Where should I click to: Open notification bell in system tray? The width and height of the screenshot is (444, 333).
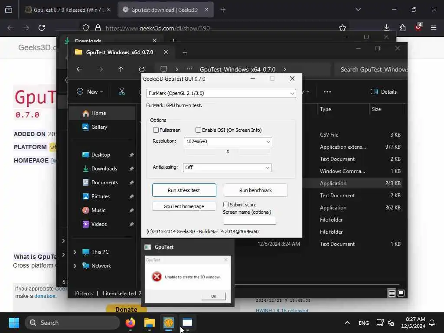coord(432,323)
